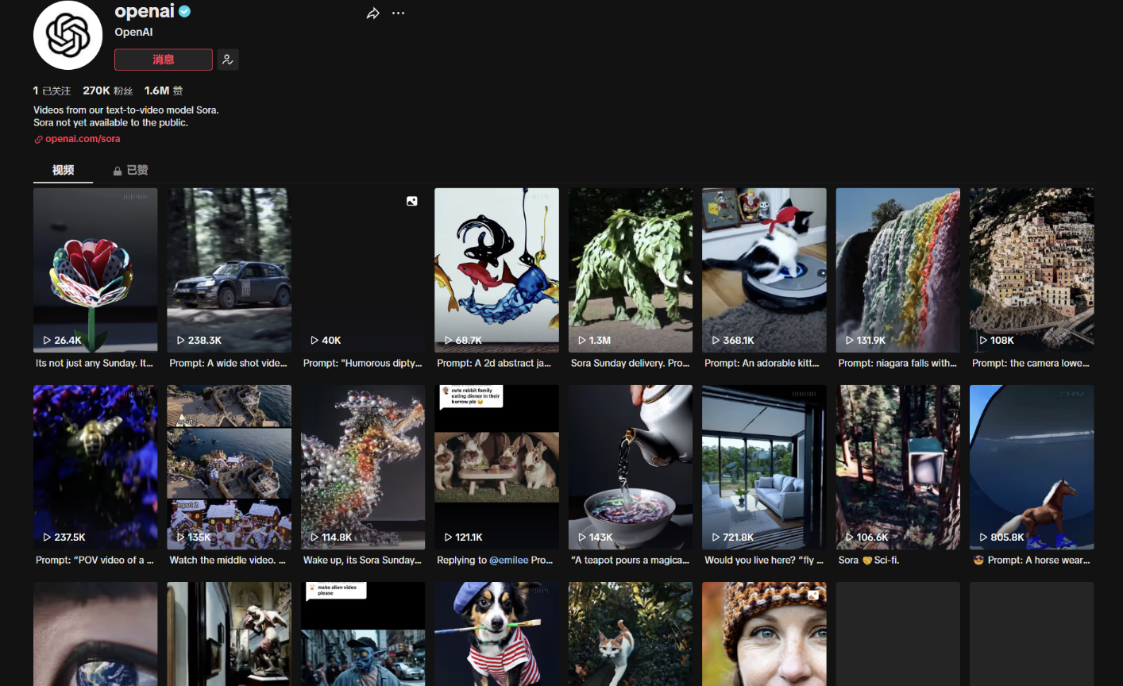Viewport: 1123px width, 686px height.
Task: Open the openai.com/sora link
Action: [x=83, y=139]
